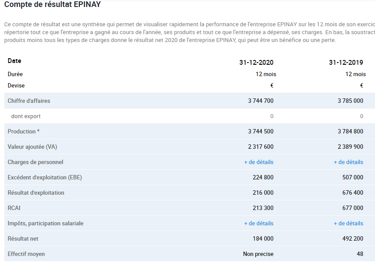Click the RCAI row label
375x266 pixels.
[14, 208]
